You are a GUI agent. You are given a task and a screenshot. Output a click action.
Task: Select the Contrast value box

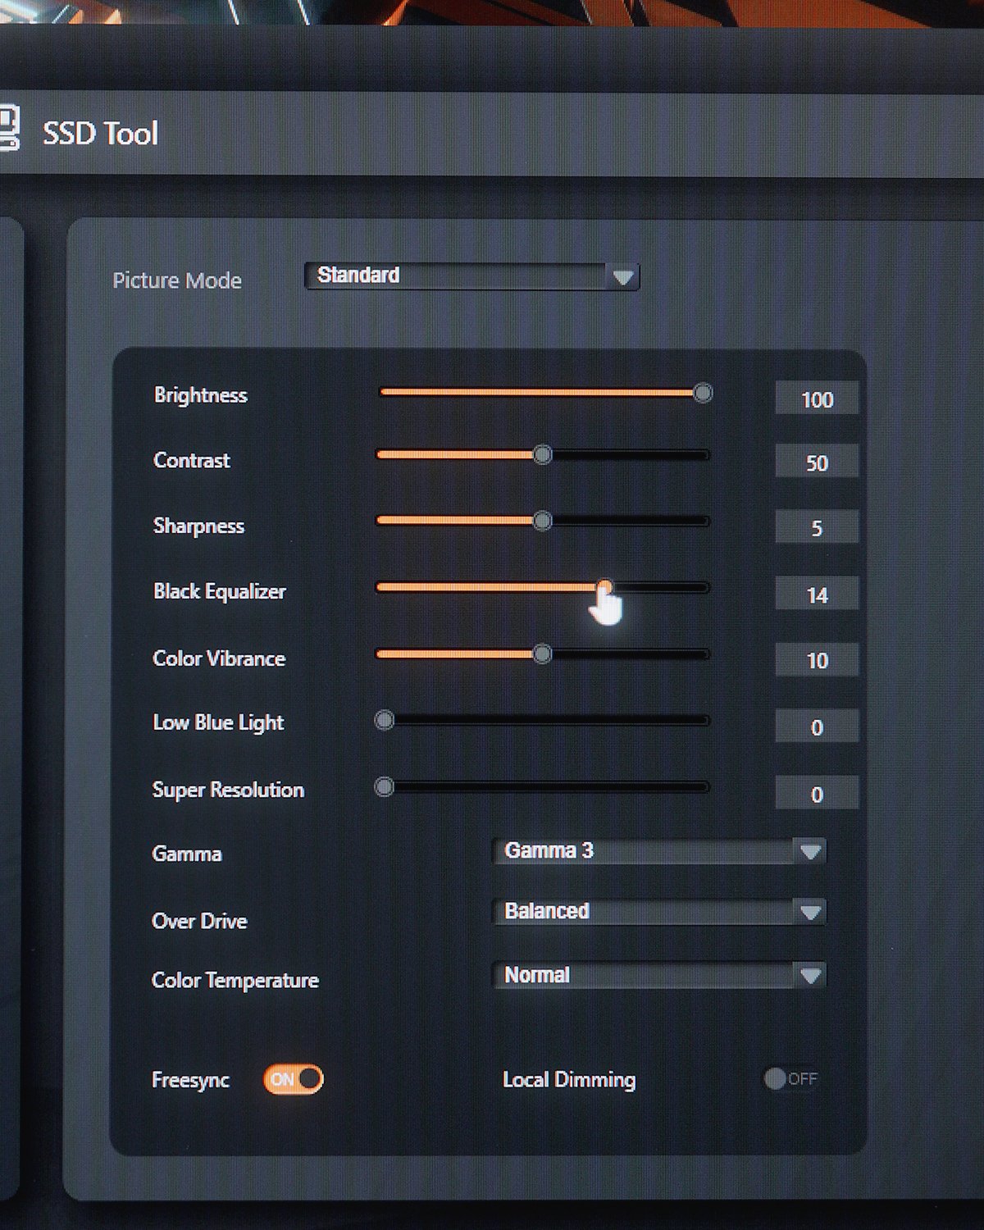click(817, 462)
